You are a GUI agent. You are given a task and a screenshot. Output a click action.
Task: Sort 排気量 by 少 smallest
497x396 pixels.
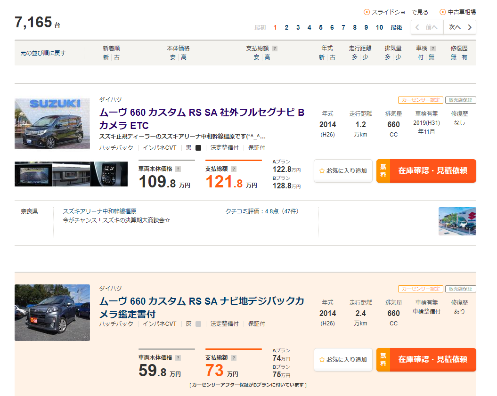399,57
